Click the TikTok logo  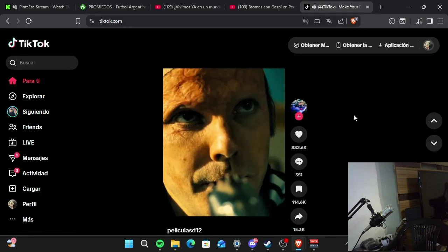click(29, 43)
